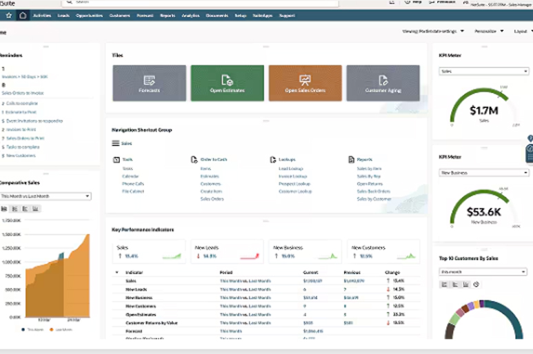Expand the This Month vs Last Month dropdown
Screen dimensions: 533x354
pos(46,196)
